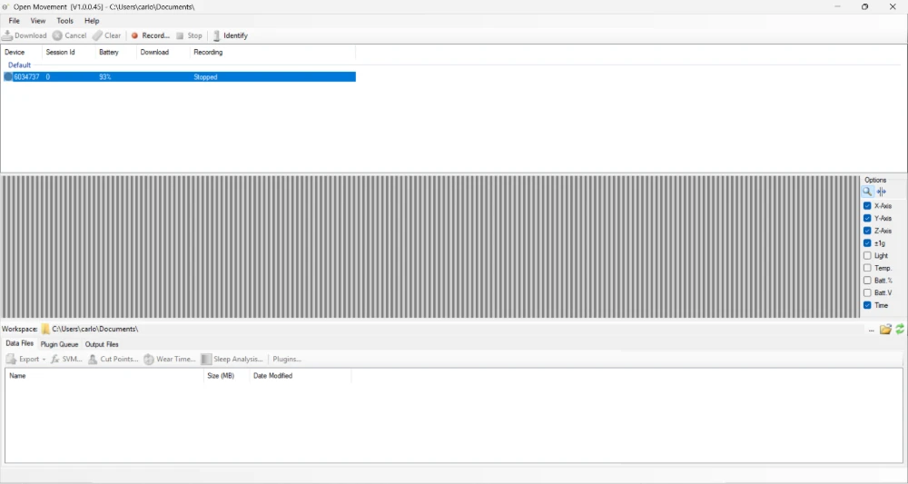908x484 pixels.
Task: Click the Plugins... button
Action: (287, 359)
